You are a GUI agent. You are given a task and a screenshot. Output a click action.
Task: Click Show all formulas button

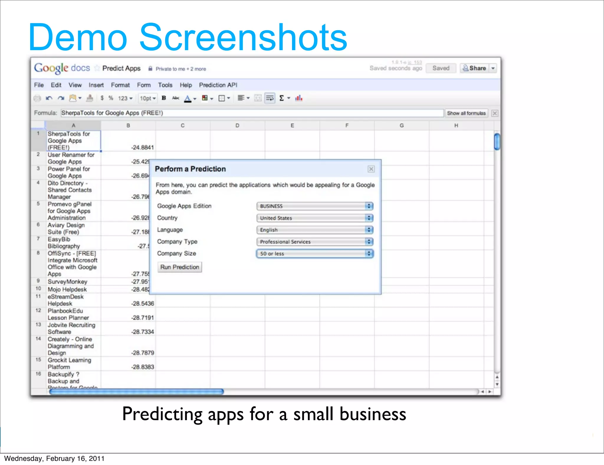click(x=466, y=113)
